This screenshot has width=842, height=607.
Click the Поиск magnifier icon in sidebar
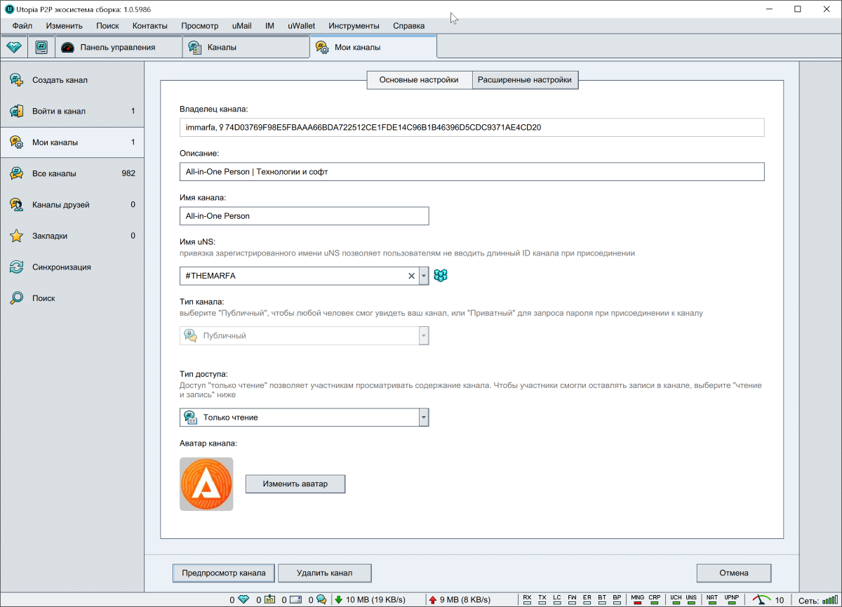pyautogui.click(x=16, y=298)
